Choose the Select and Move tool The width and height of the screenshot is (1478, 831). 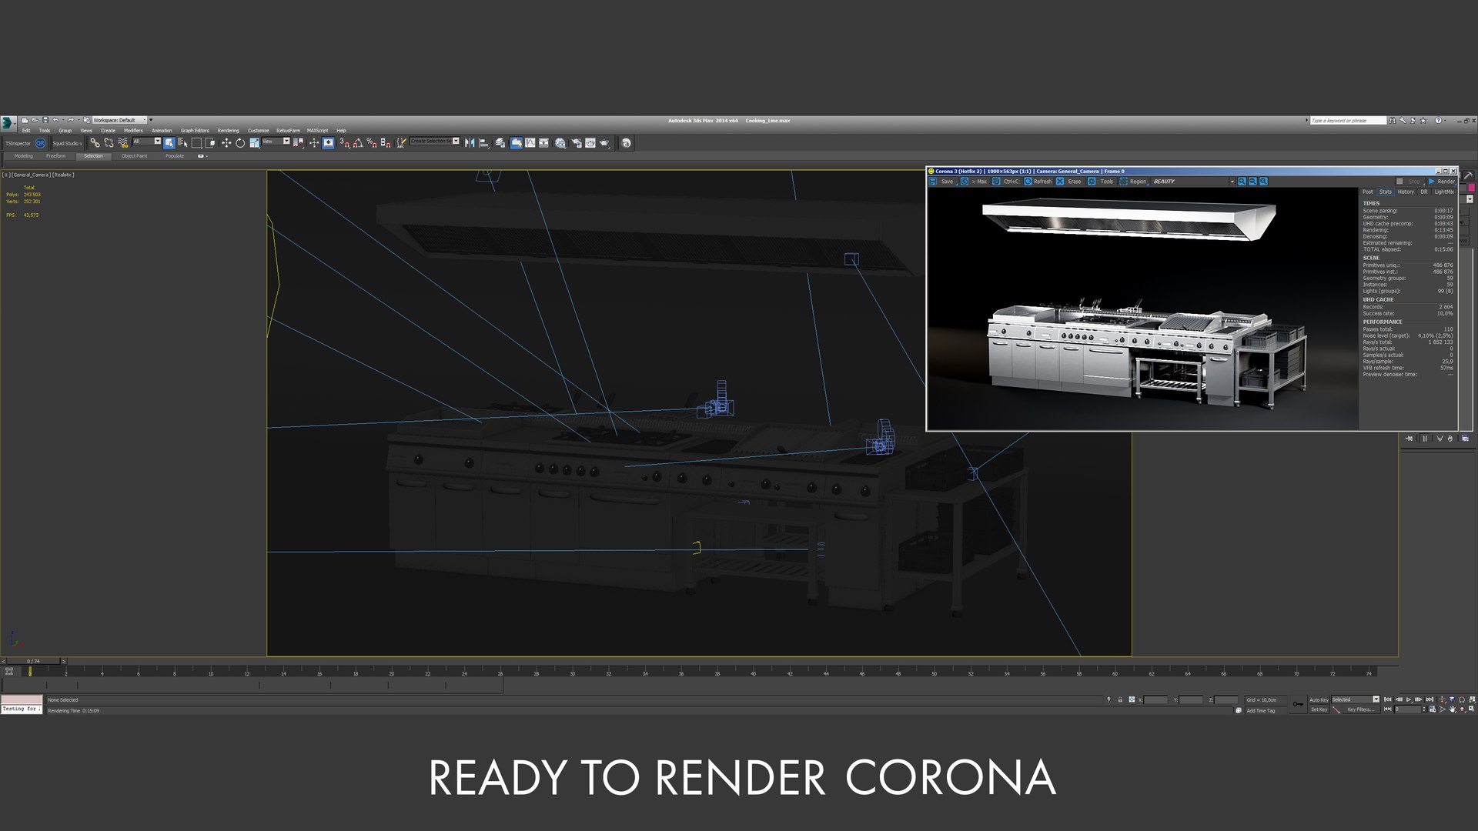click(x=226, y=143)
